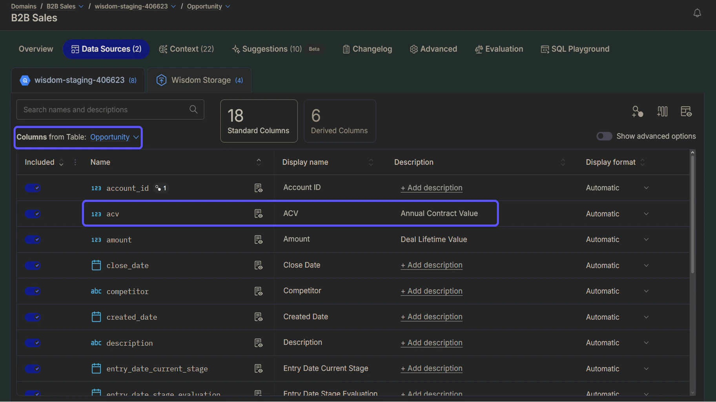Viewport: 716px width, 402px height.
Task: Click the relation badge next to account_id
Action: click(161, 188)
